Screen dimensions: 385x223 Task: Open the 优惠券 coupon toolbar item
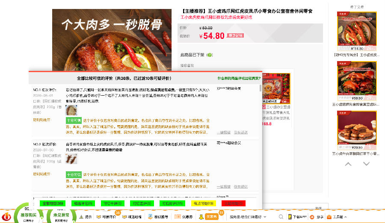coord(184,217)
